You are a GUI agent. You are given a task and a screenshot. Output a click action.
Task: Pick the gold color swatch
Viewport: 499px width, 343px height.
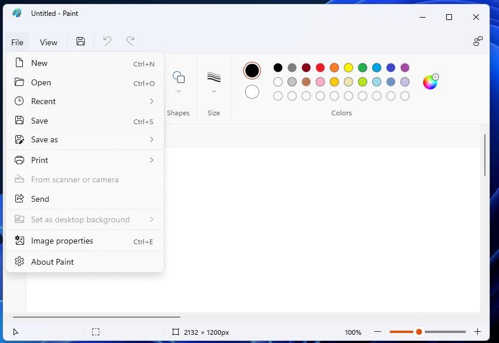[x=334, y=82]
